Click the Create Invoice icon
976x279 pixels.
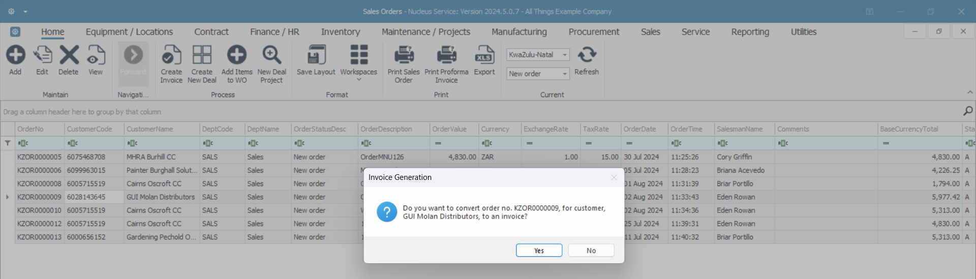pos(171,55)
